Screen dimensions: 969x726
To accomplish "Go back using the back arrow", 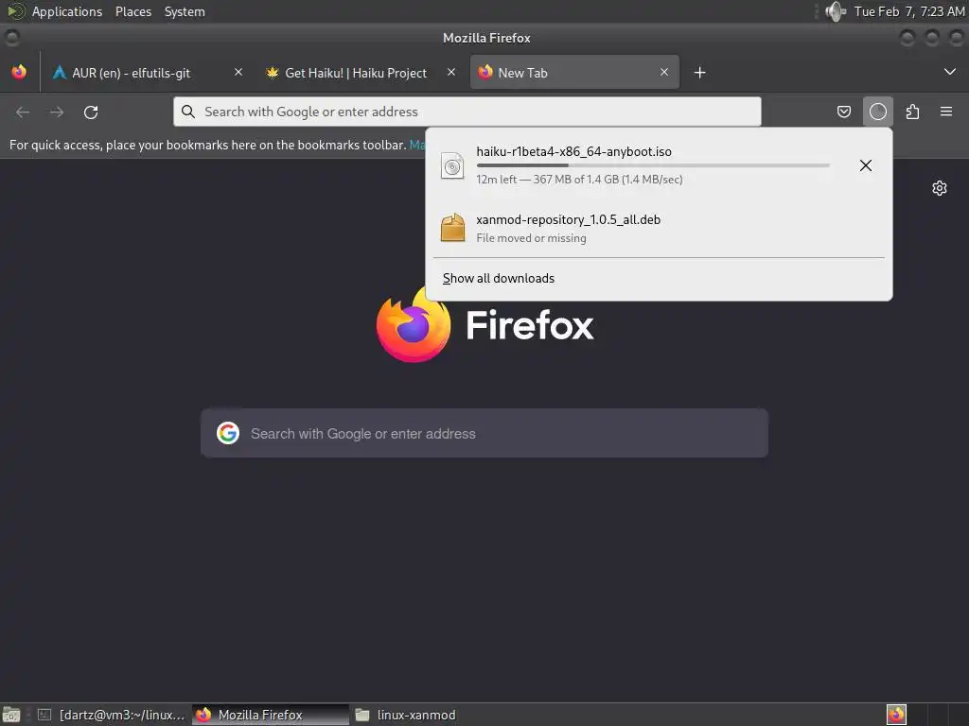I will point(23,112).
